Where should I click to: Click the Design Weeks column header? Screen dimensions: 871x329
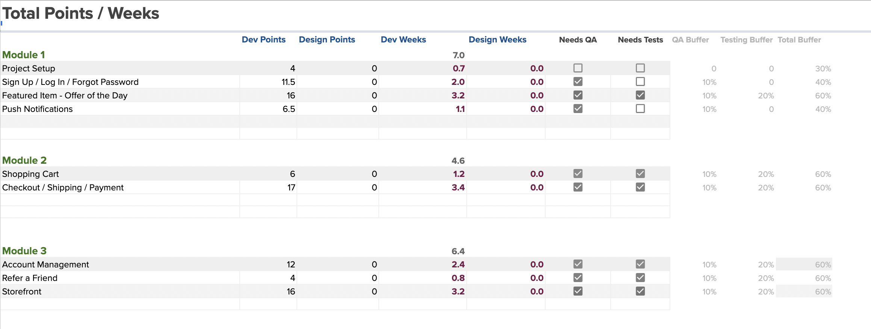497,40
